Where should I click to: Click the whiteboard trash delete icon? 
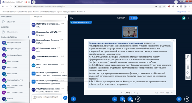click(188, 67)
